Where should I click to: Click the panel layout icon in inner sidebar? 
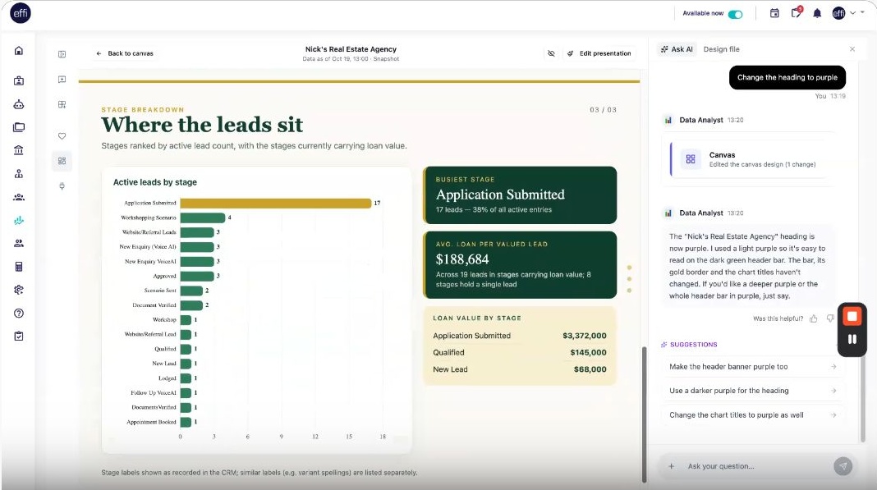[x=62, y=54]
